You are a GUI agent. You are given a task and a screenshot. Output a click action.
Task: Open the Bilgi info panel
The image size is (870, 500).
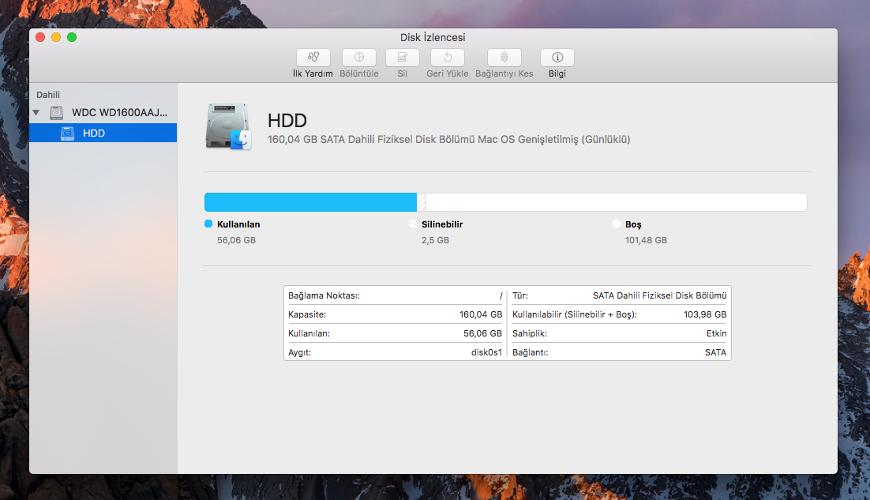pos(557,58)
